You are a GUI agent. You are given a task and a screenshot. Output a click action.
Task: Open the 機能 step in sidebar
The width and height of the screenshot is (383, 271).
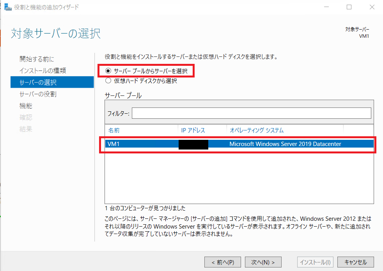coord(26,106)
